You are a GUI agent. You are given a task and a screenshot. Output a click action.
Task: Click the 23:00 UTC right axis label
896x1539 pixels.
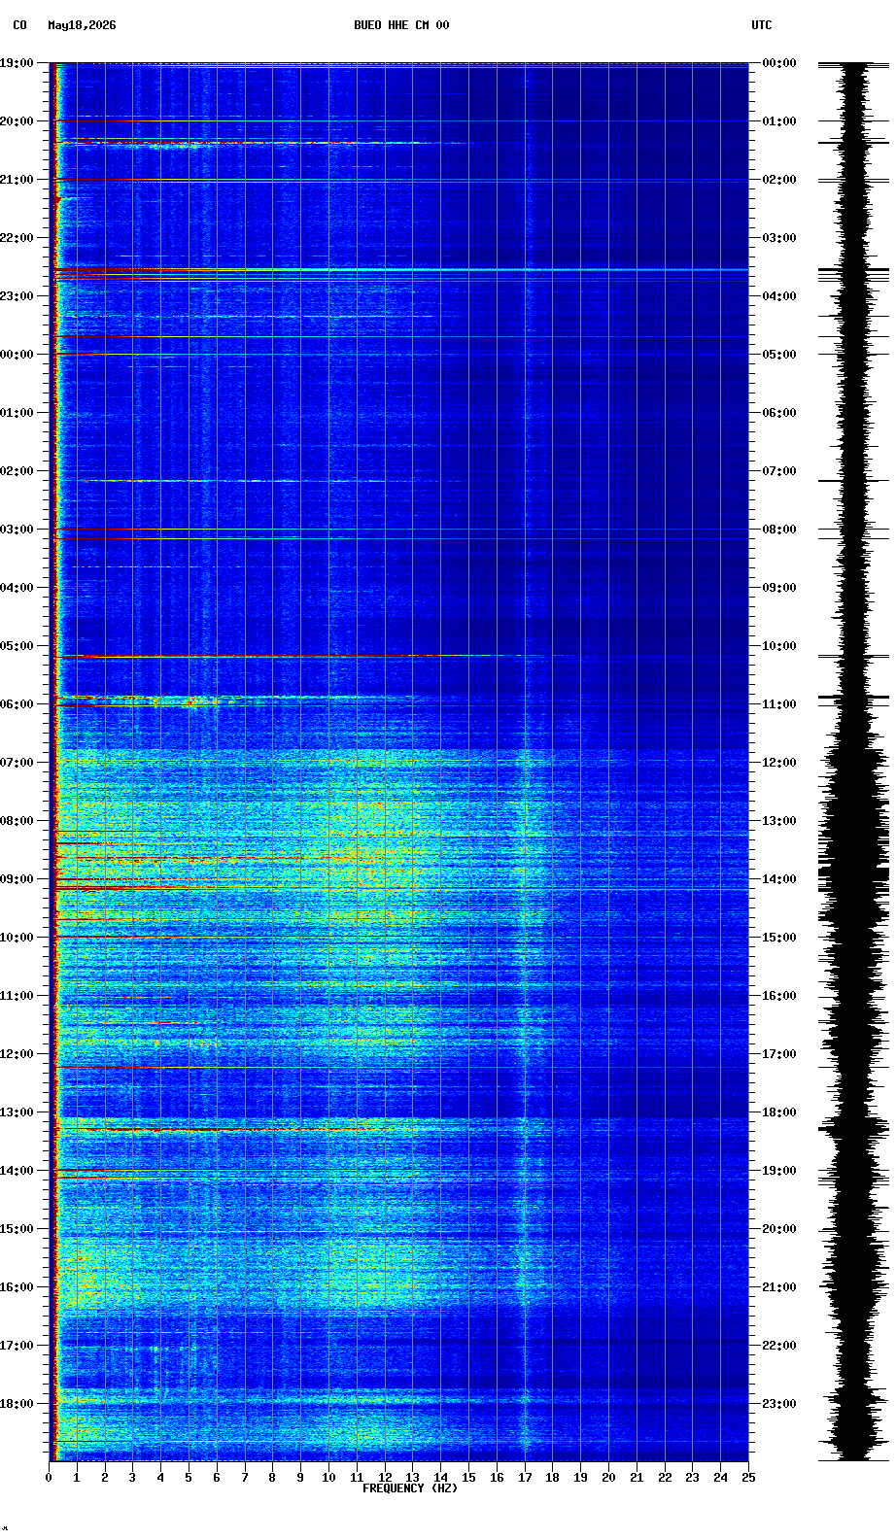pyautogui.click(x=779, y=1404)
